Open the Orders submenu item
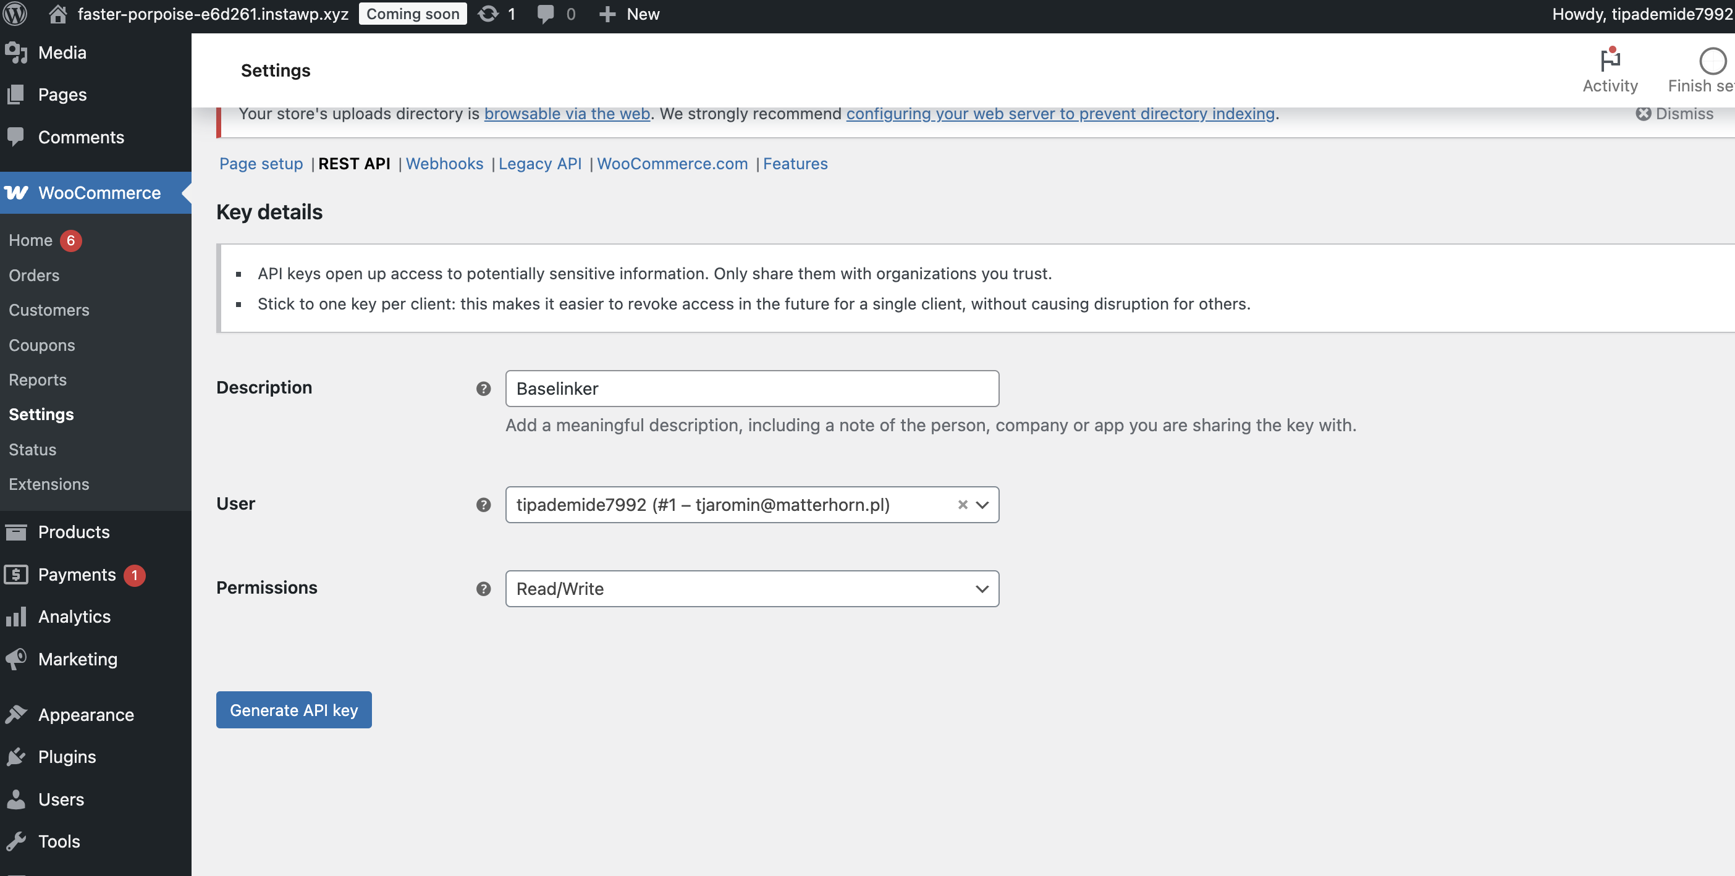Viewport: 1735px width, 876px height. click(x=34, y=276)
